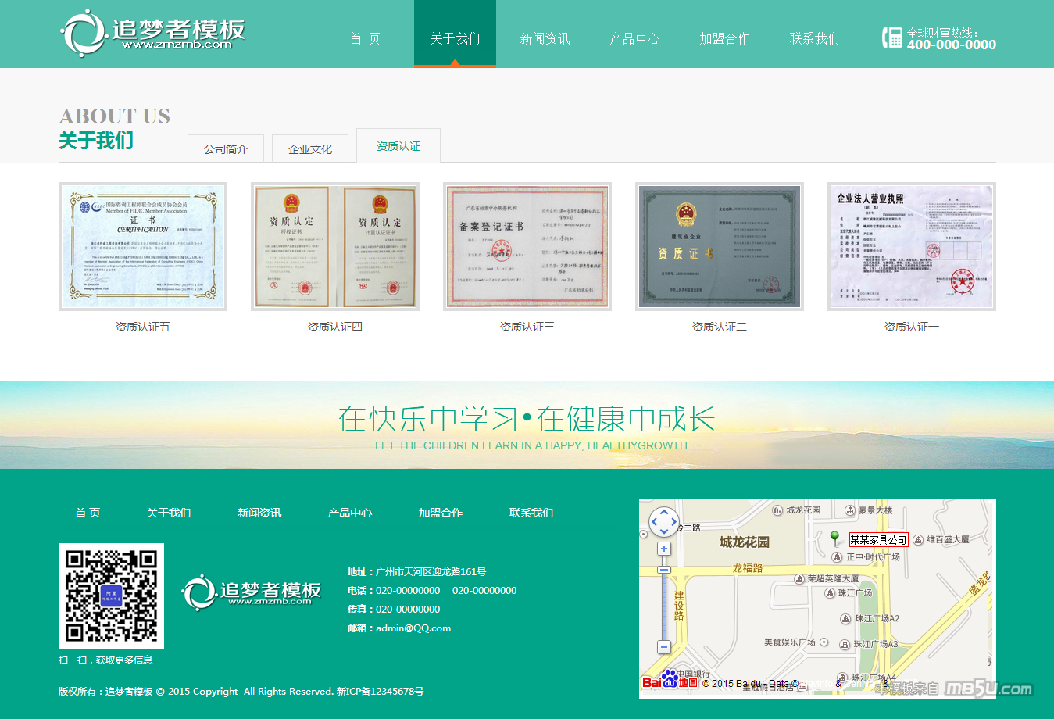Image resolution: width=1054 pixels, height=719 pixels.
Task: Open 新闻资讯 in the top navigation
Action: 545,38
